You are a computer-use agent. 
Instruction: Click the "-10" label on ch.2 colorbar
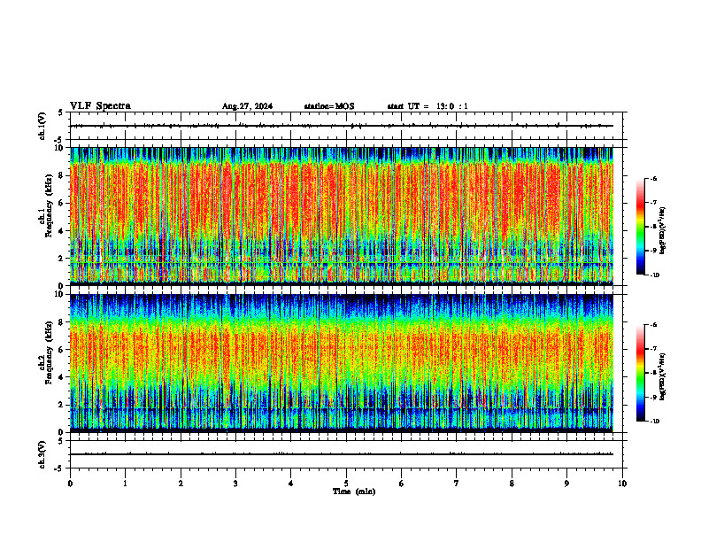[x=654, y=422]
